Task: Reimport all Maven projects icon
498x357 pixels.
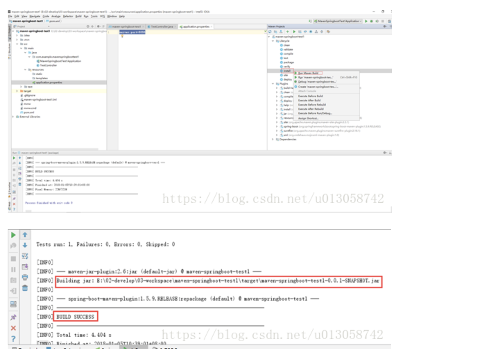Action: 270,32
